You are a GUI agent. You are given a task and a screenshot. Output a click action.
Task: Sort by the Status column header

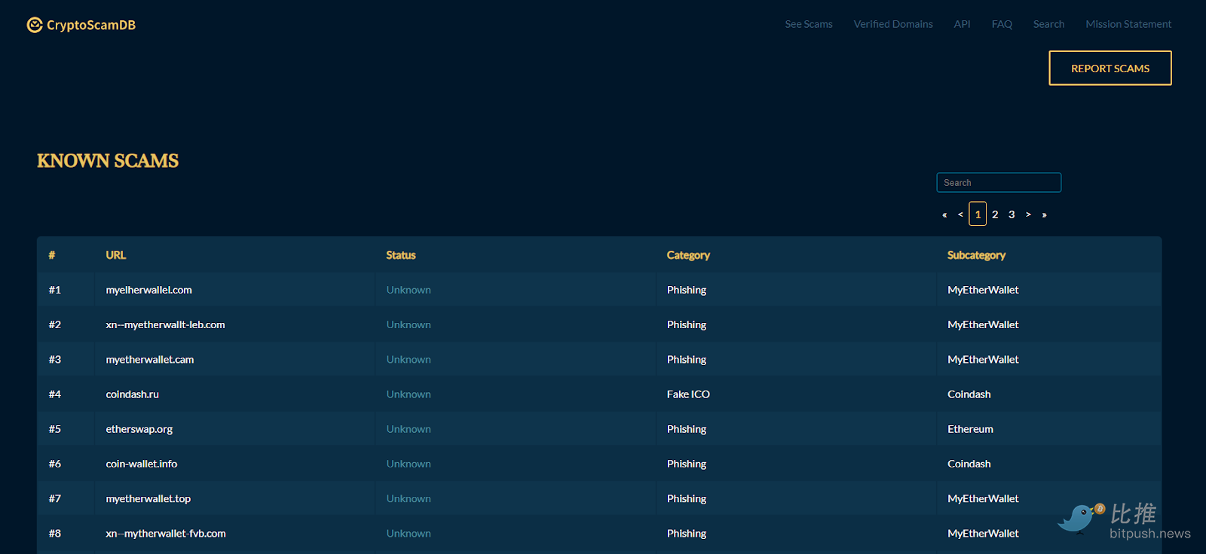click(401, 255)
